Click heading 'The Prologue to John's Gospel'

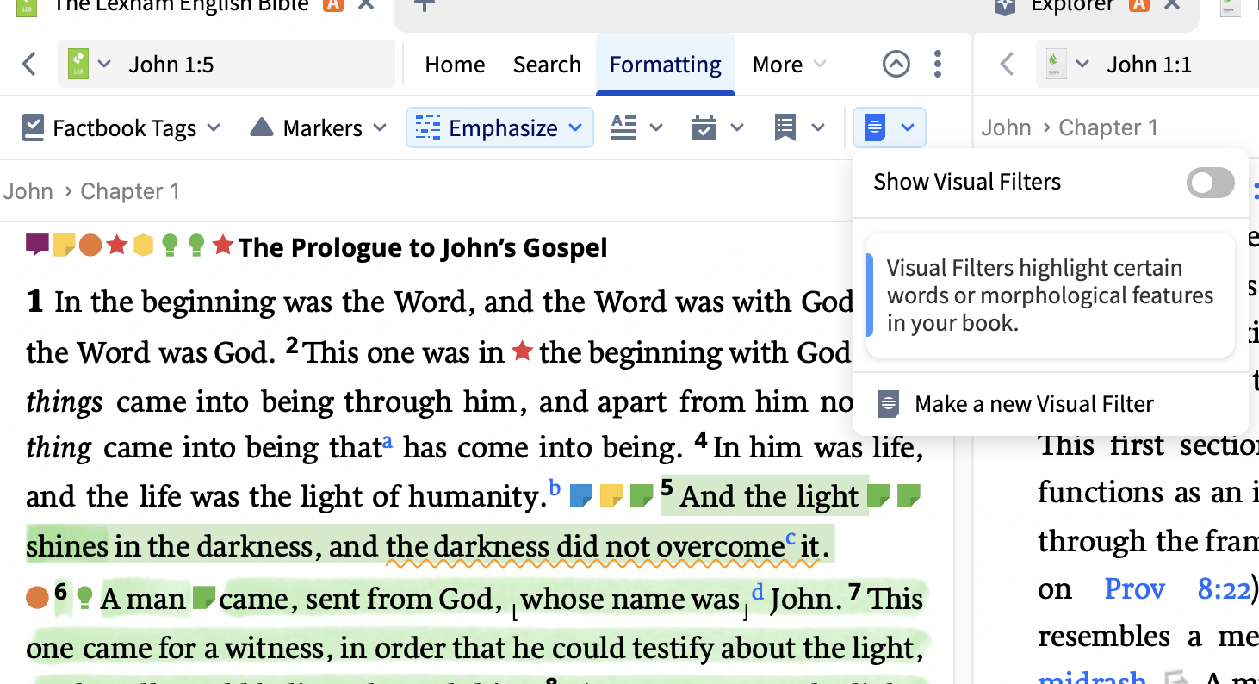coord(423,248)
